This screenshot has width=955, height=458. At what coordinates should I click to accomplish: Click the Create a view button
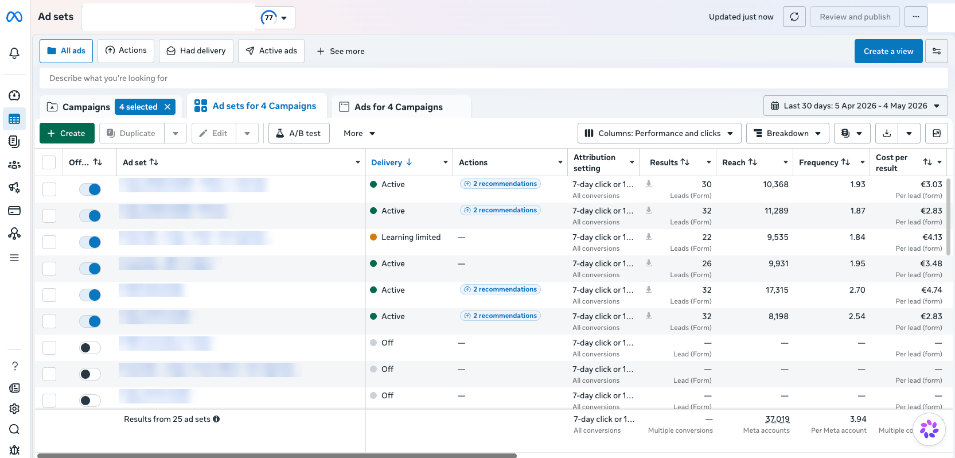tap(888, 51)
